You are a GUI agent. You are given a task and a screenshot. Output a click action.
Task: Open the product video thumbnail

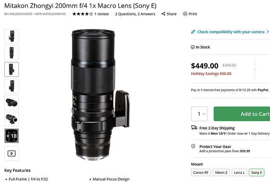[x=11, y=153]
